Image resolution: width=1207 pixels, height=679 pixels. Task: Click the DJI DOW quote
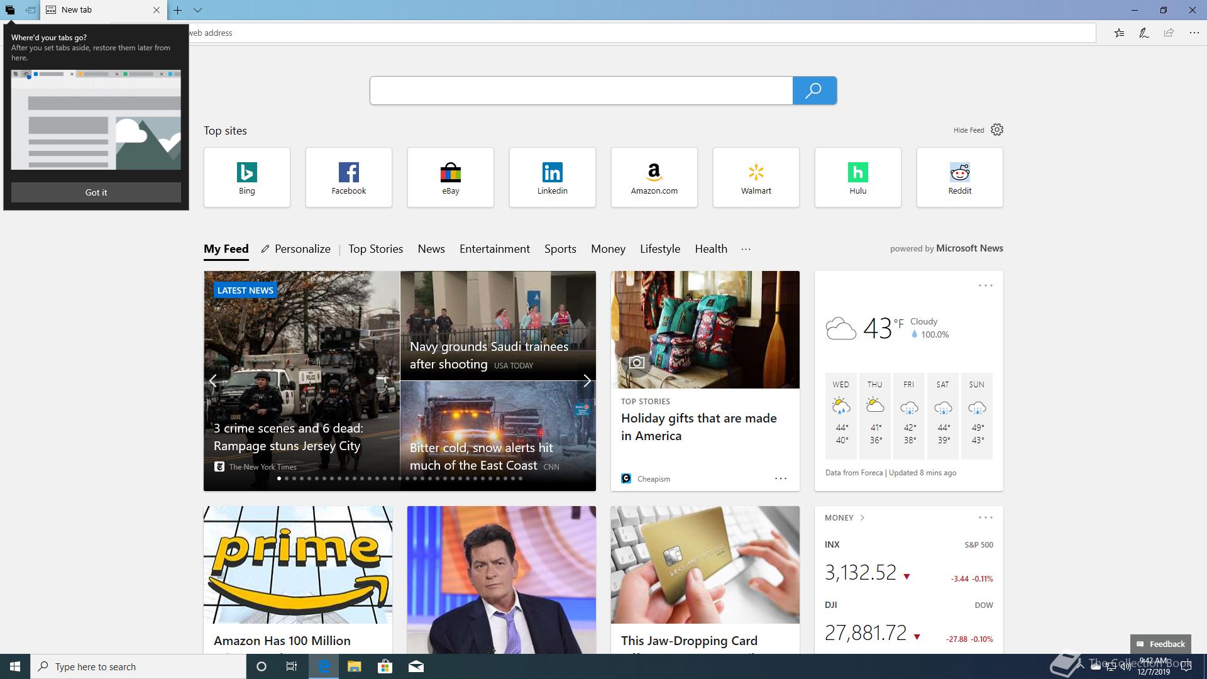click(x=909, y=624)
